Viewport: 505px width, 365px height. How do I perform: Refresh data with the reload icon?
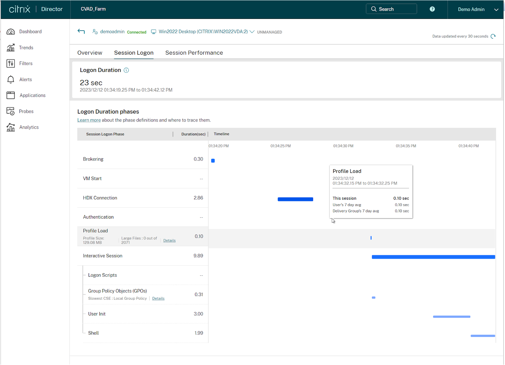[493, 36]
